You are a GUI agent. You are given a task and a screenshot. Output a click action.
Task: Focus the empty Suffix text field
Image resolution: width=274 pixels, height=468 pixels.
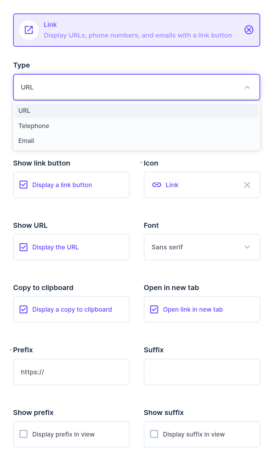tap(202, 372)
